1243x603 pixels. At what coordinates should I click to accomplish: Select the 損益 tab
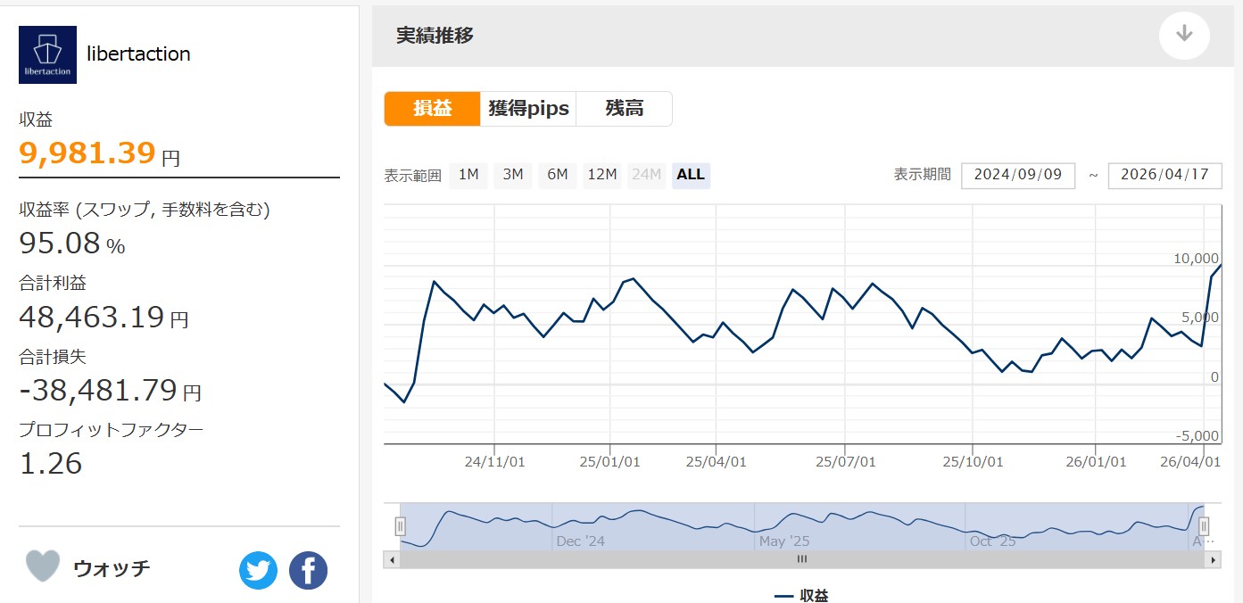[432, 109]
